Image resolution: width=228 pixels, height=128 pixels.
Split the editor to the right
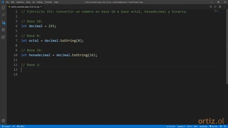click(x=220, y=7)
